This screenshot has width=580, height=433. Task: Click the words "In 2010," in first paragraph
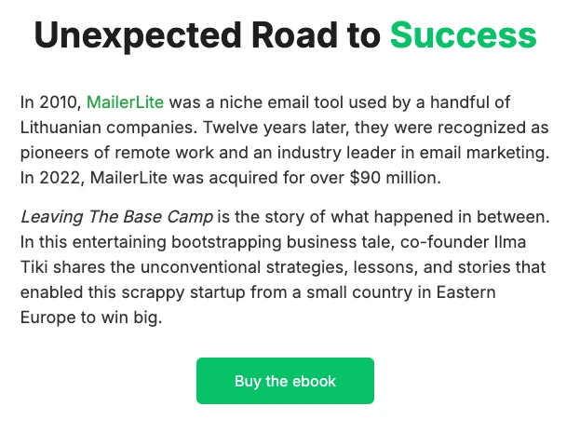tap(50, 101)
